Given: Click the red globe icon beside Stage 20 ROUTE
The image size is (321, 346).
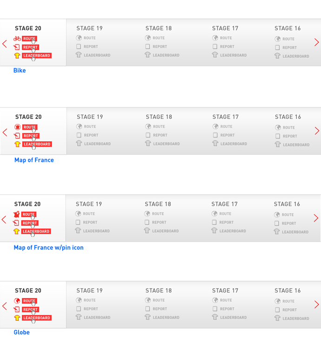Looking at the screenshot, I should (17, 301).
